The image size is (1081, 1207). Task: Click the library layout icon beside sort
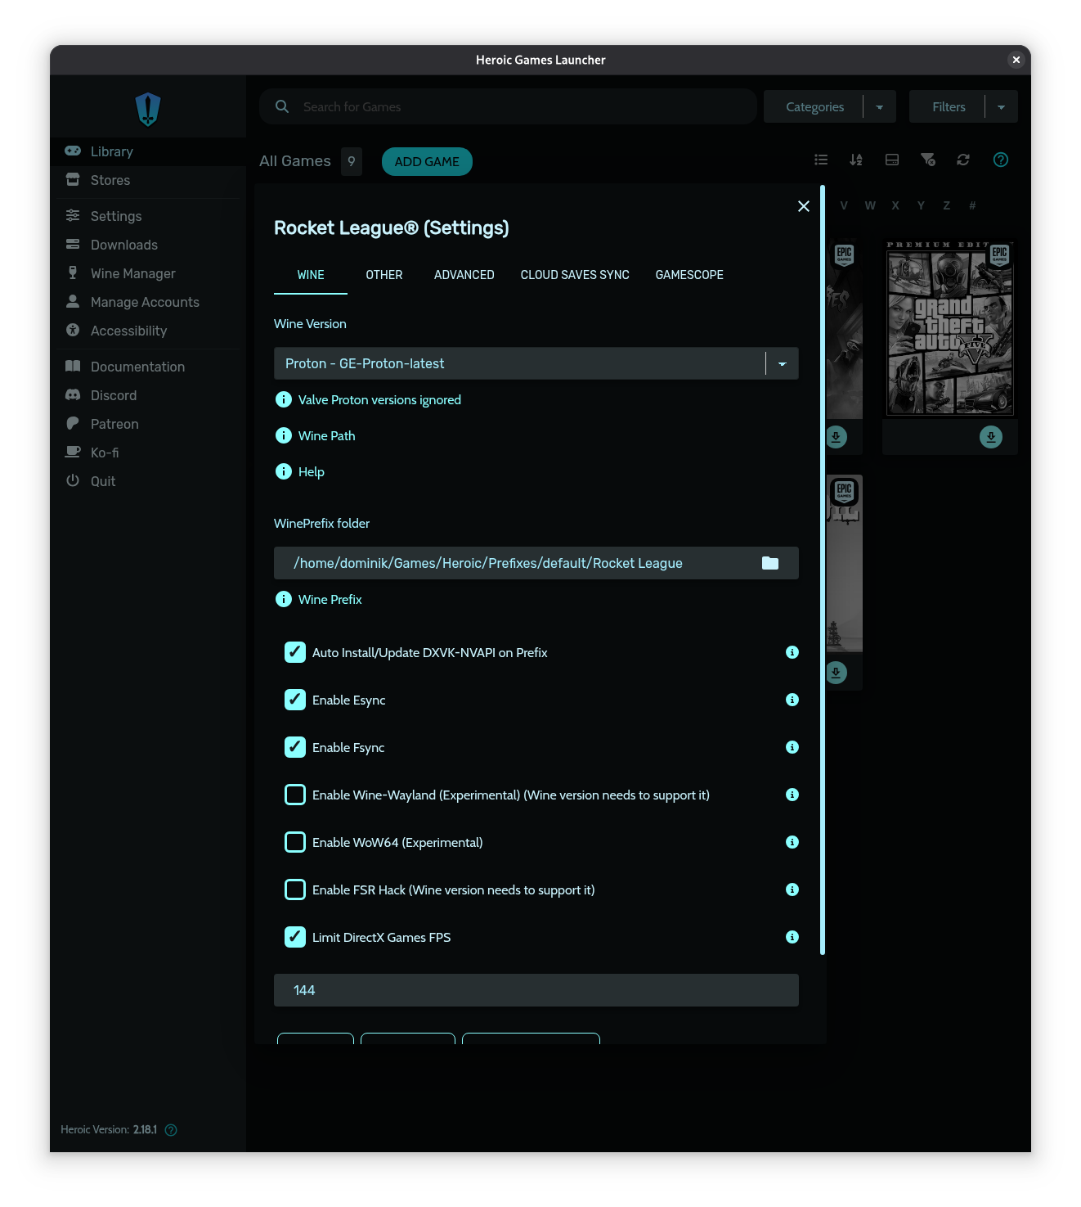[x=892, y=160]
